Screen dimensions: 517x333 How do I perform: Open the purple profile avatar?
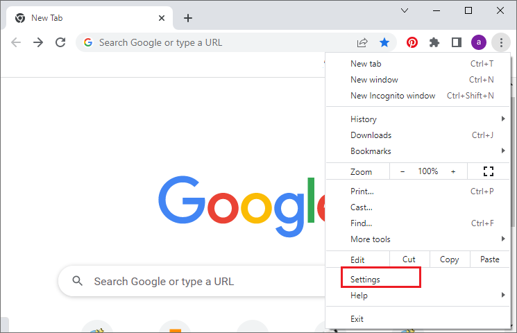tap(478, 42)
